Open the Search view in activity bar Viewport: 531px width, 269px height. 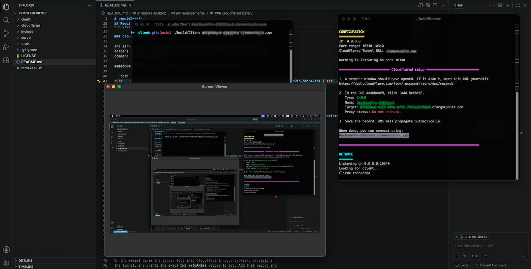[x=6, y=20]
